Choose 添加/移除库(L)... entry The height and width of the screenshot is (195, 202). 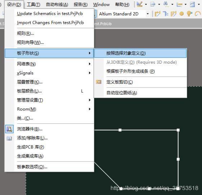[x=49, y=138]
